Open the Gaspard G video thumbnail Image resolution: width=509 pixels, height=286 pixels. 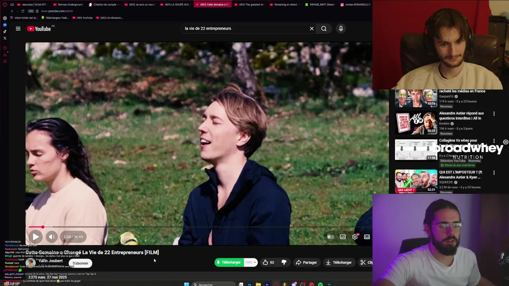coord(416,99)
